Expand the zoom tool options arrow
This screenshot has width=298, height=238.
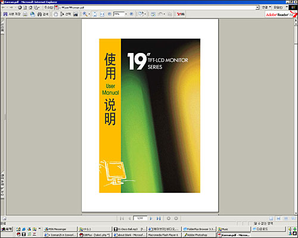click(89, 14)
